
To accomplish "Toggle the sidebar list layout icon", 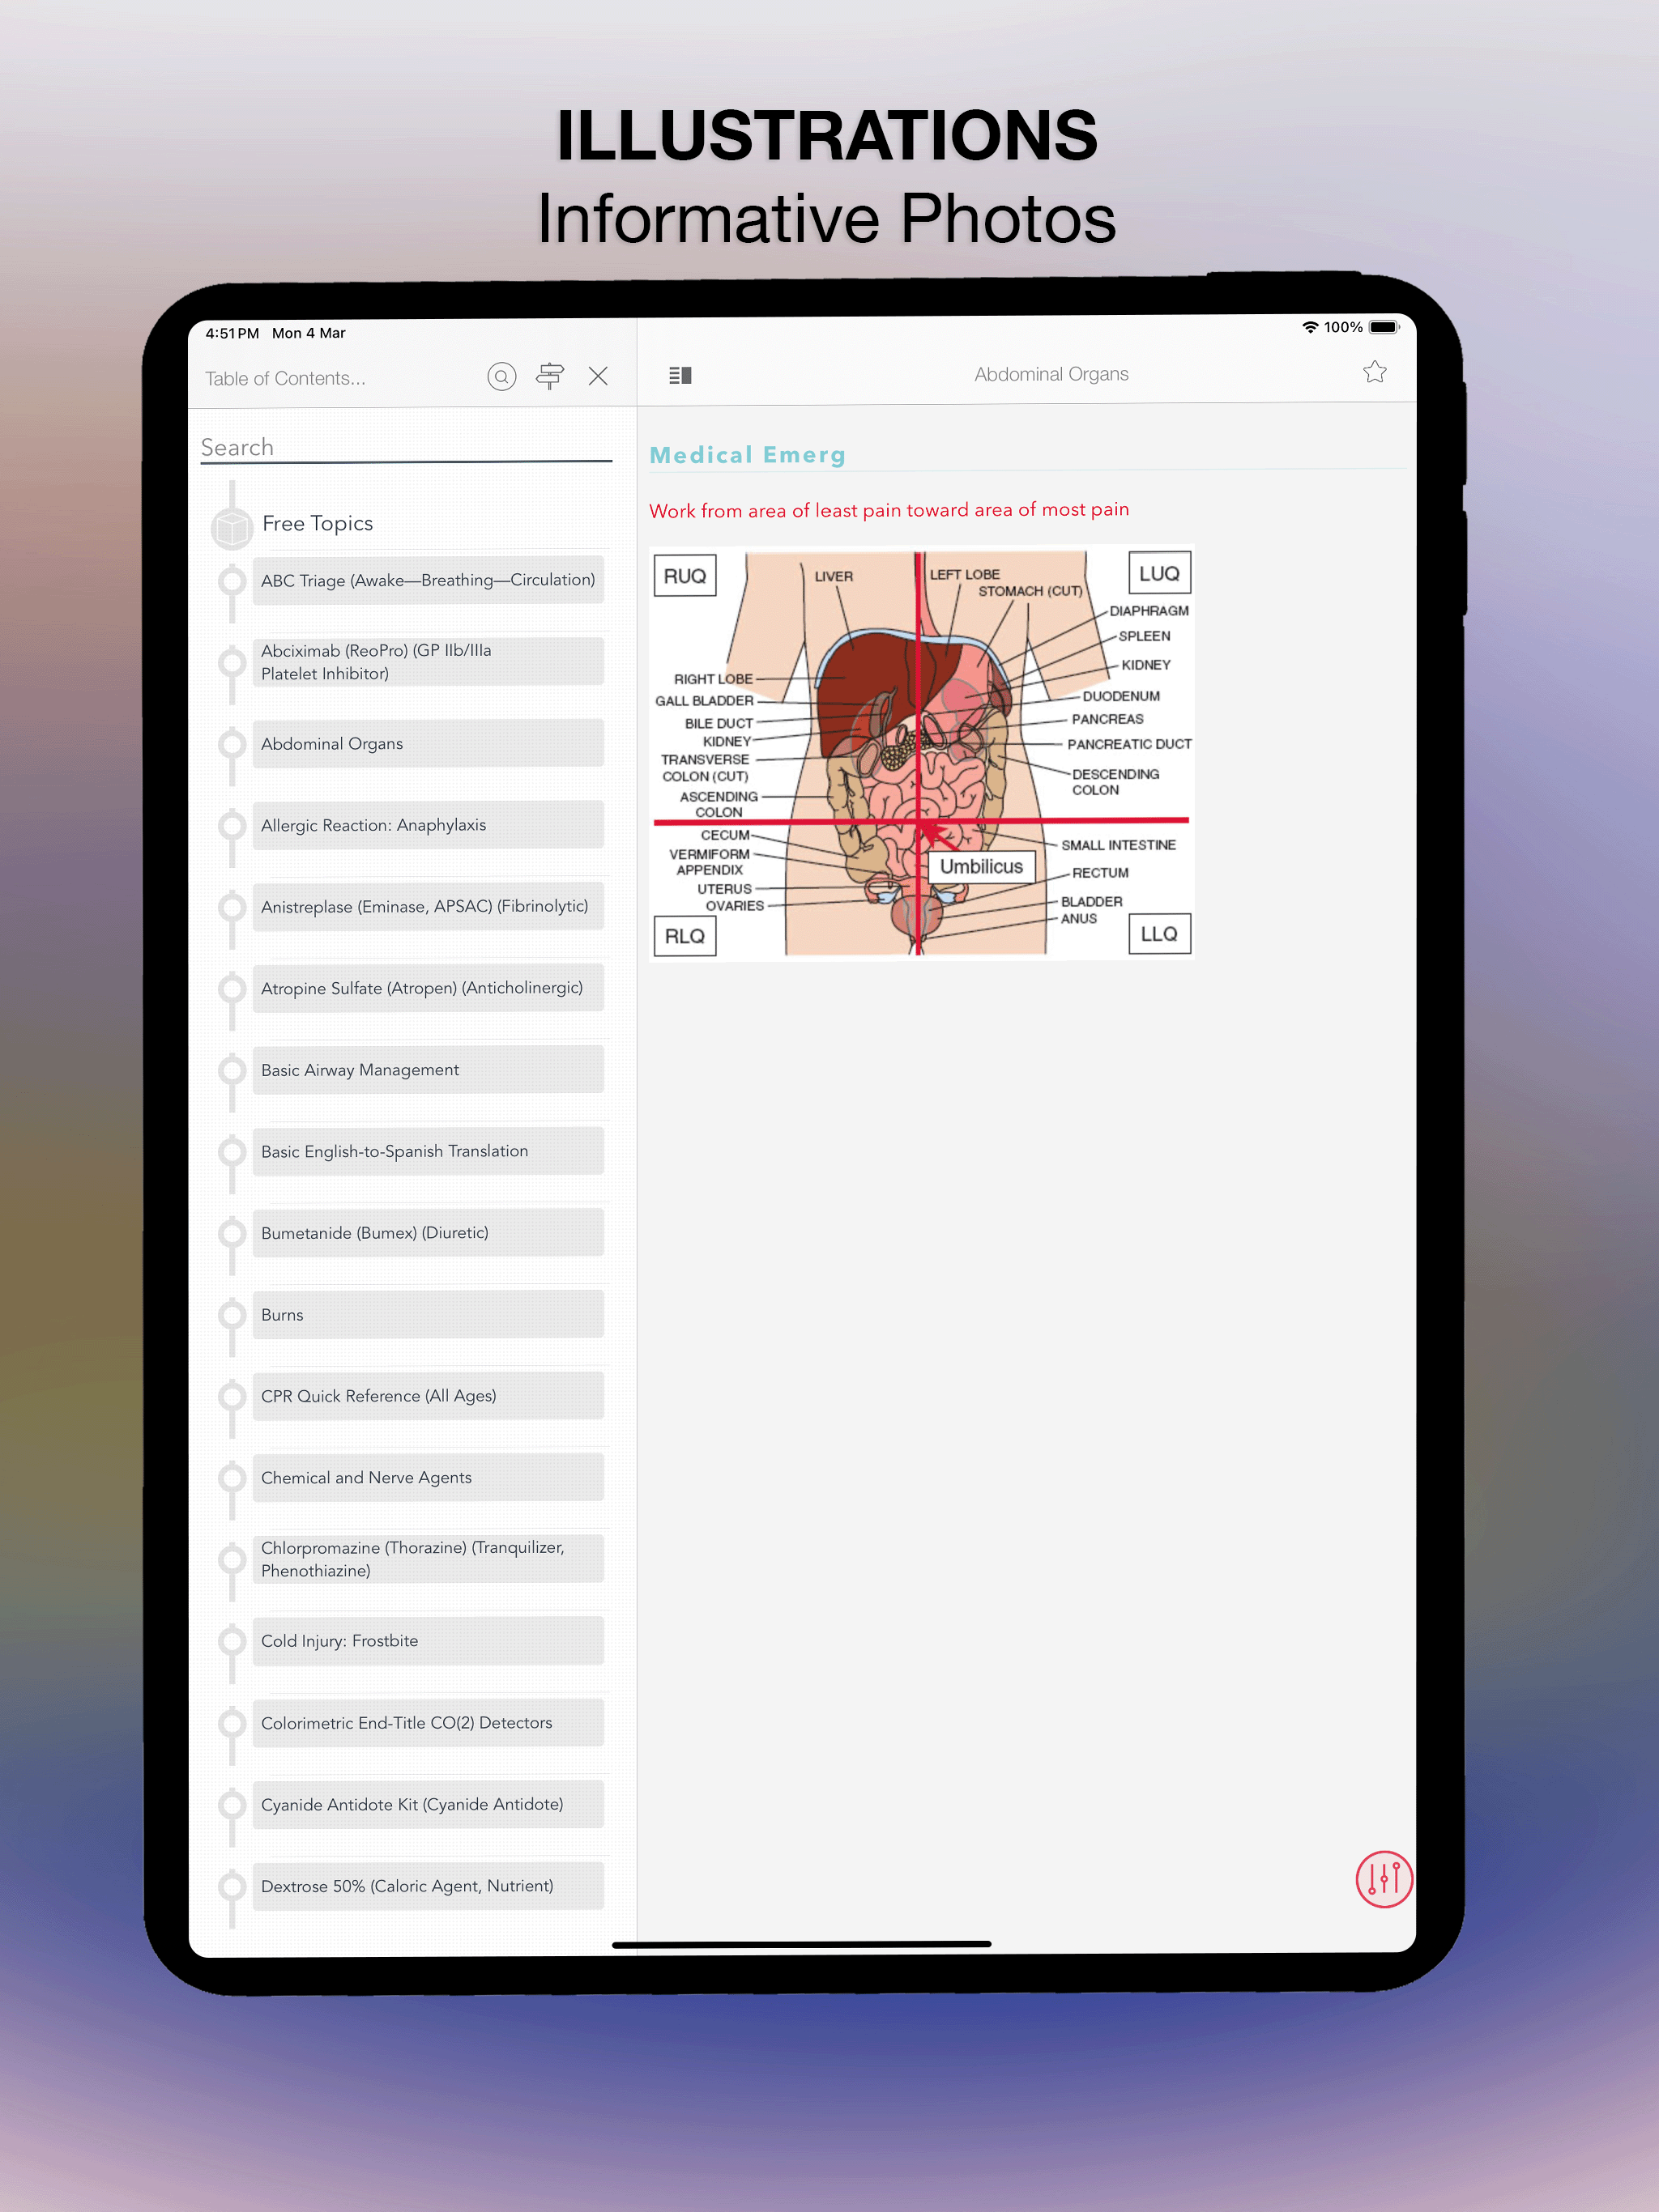I will 680,375.
